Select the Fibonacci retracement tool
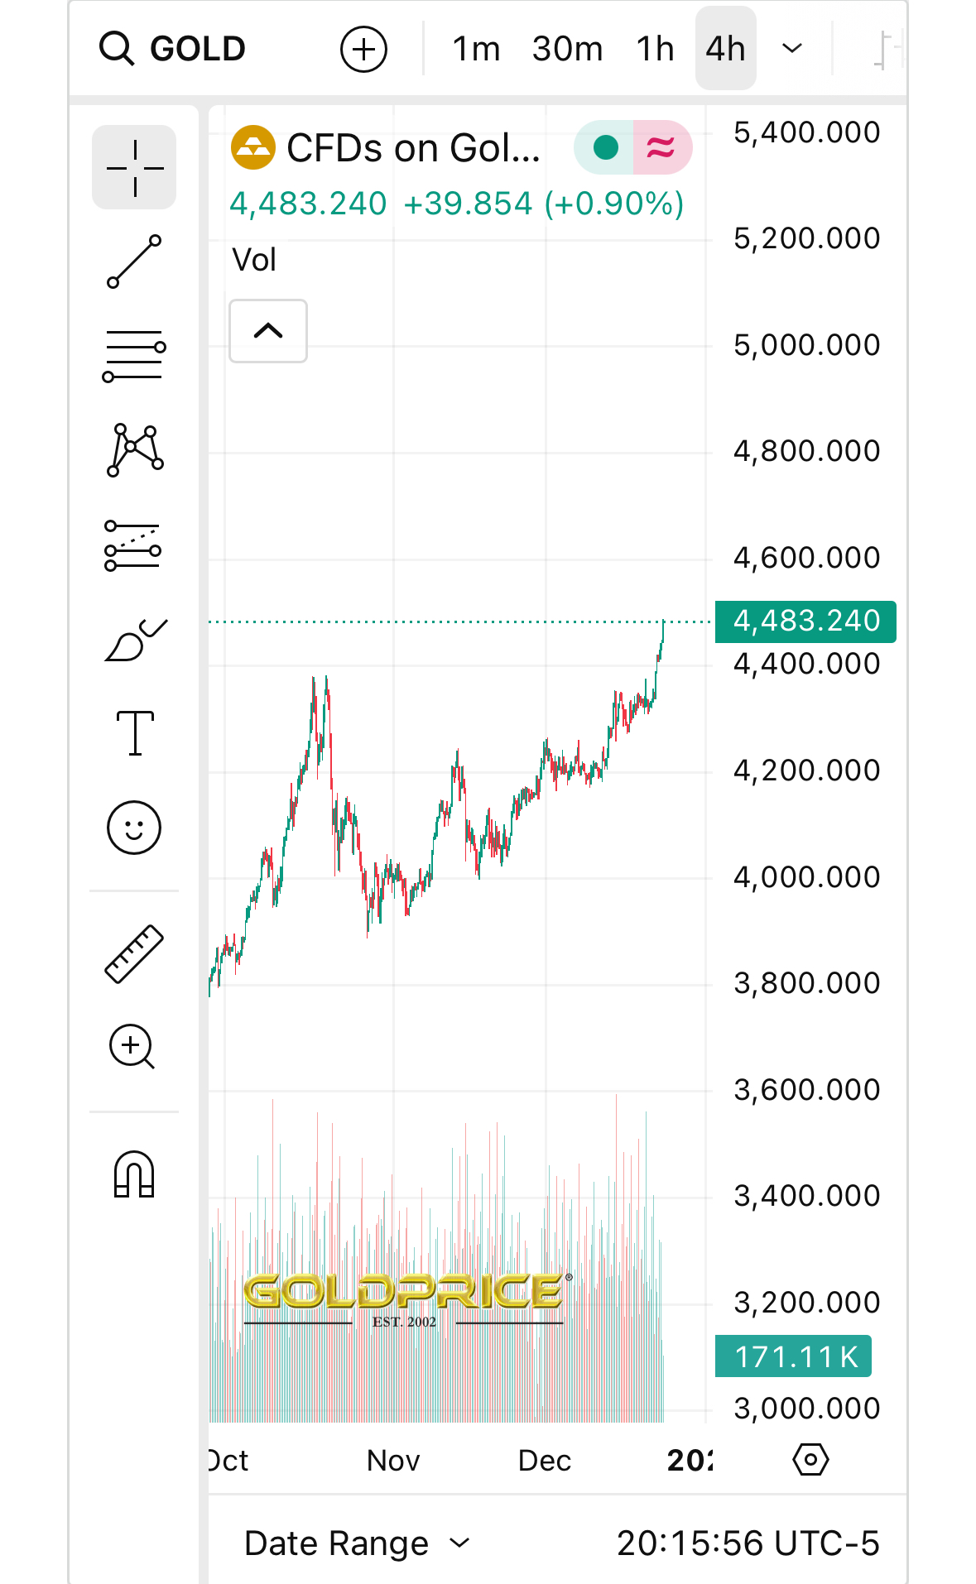The height and width of the screenshot is (1584, 976). [x=134, y=356]
